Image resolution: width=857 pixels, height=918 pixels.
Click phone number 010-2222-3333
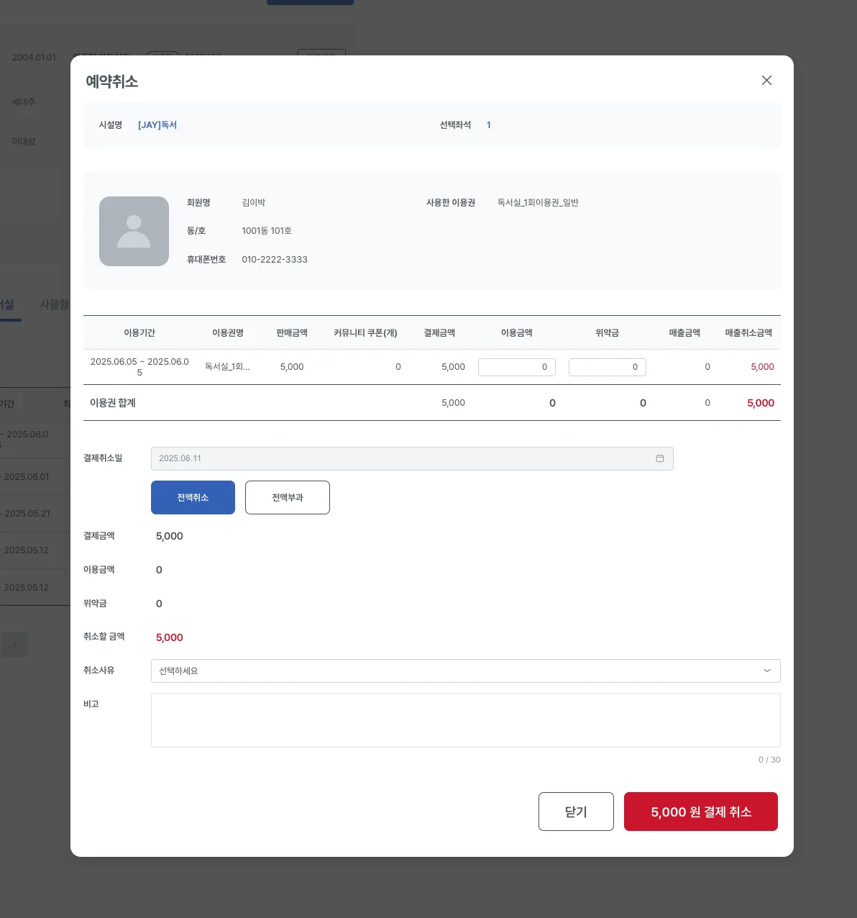(x=275, y=260)
